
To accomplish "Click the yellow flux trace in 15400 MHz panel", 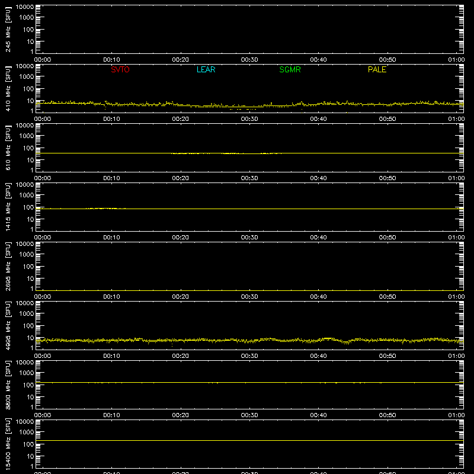I will [x=249, y=440].
